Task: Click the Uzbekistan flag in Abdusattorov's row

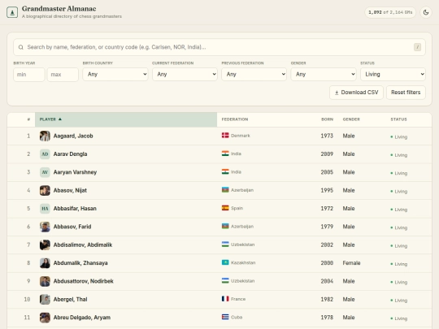Action: pos(225,281)
